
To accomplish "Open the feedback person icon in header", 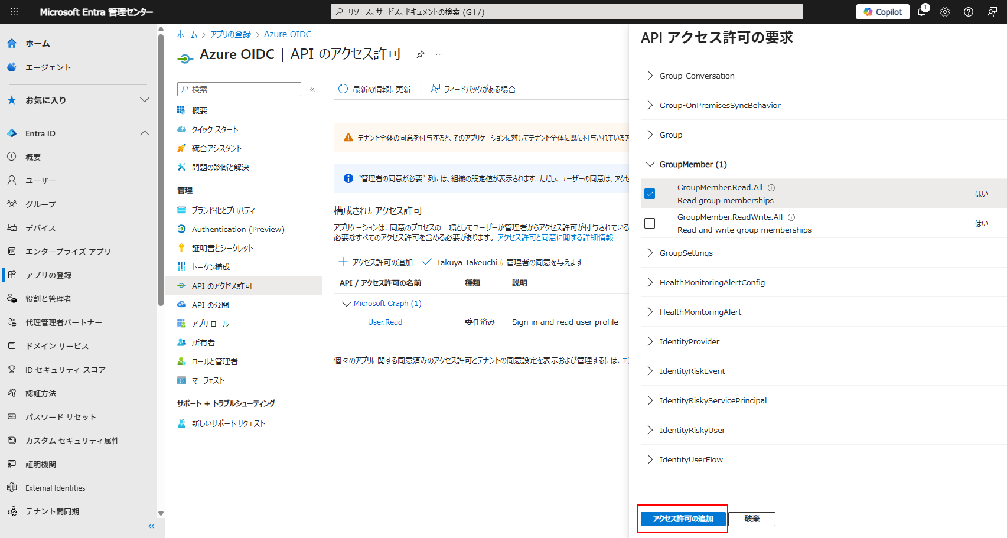I will [992, 12].
